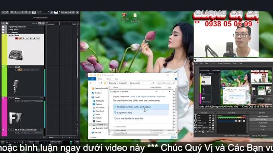Toggle visibility of Logo source in OBS
This screenshot has width=273, height=153.
click(x=209, y=120)
